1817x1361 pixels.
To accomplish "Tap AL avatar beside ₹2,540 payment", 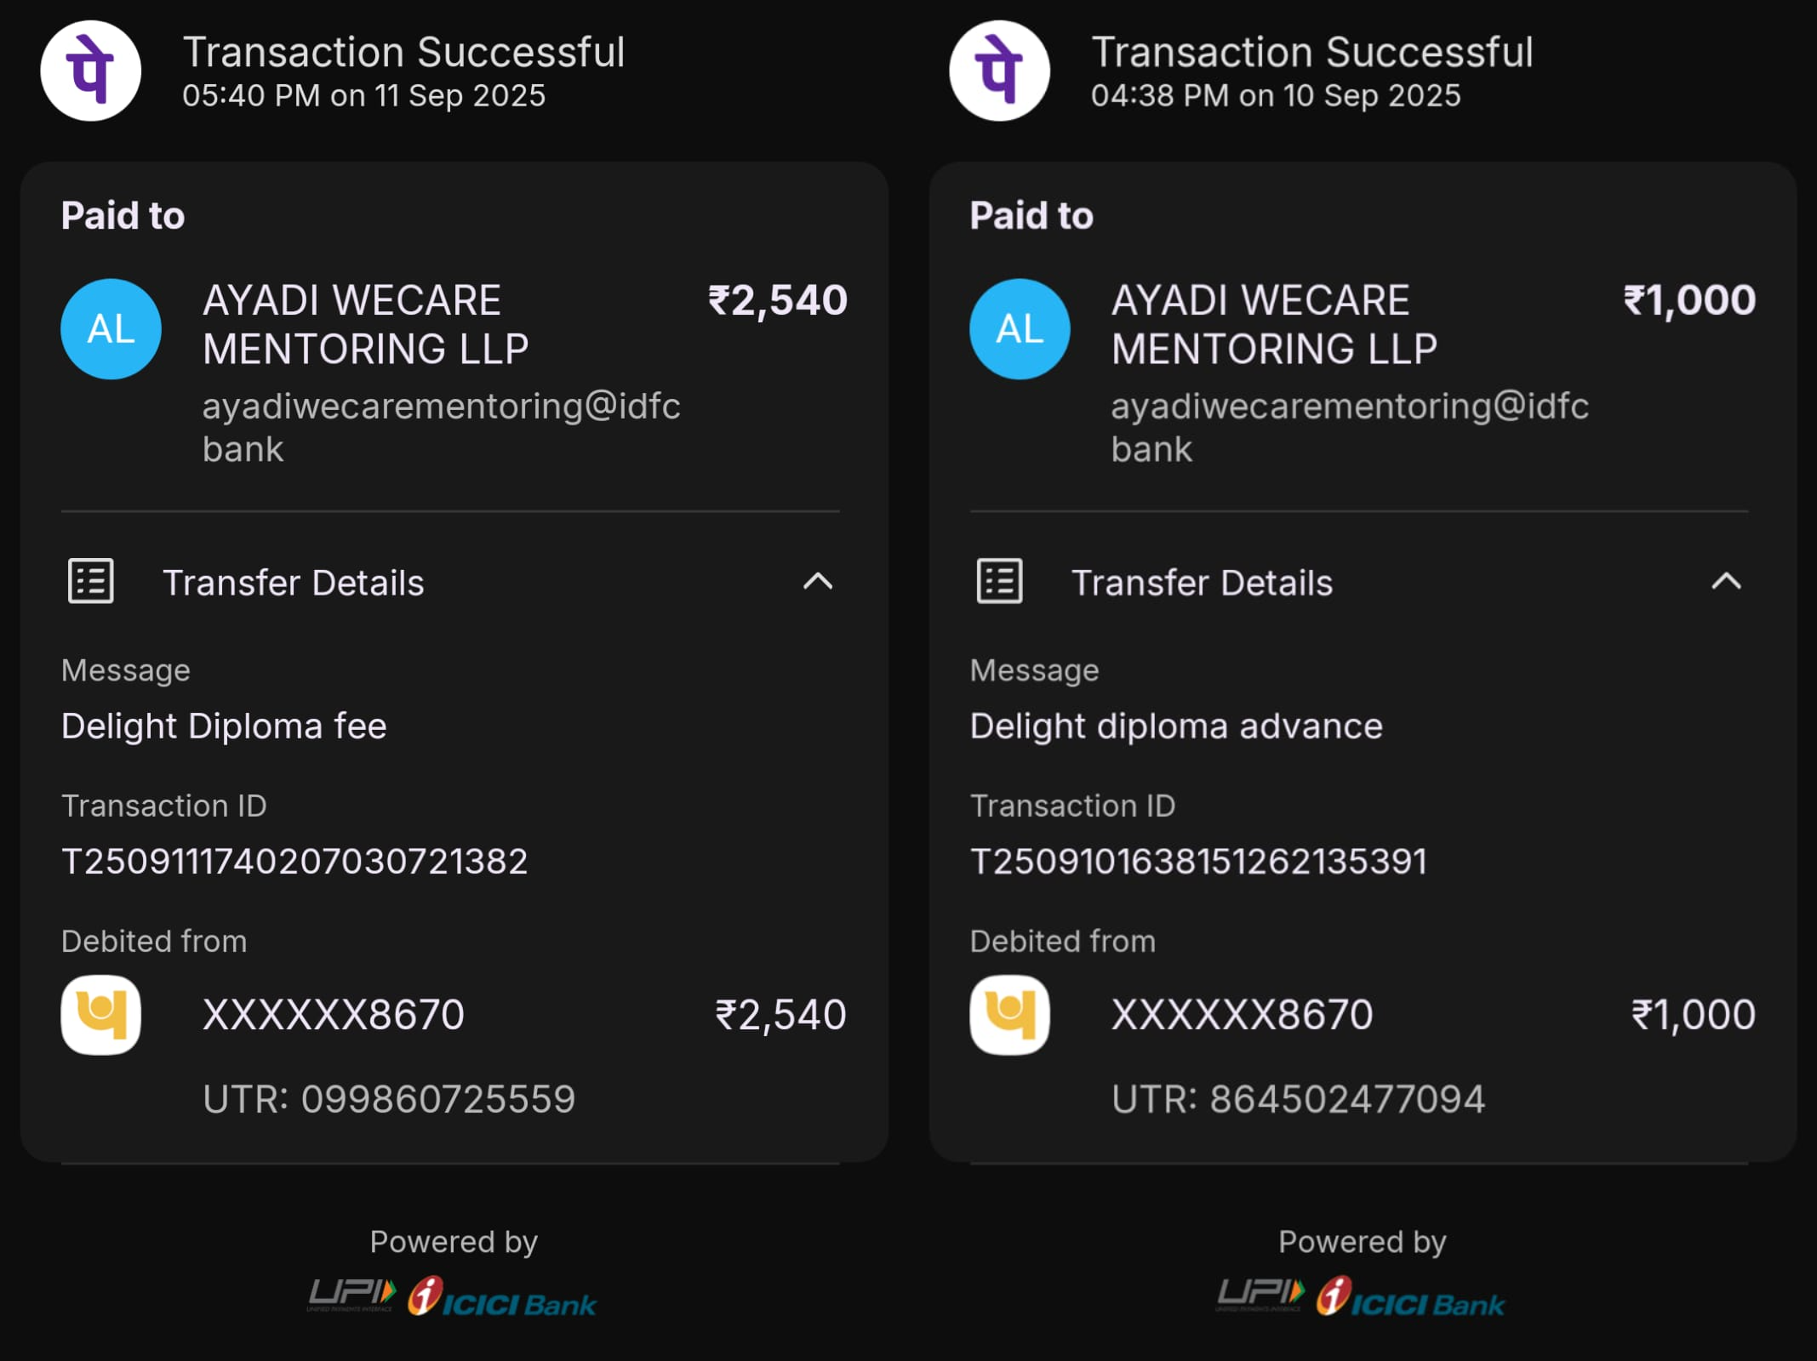I will pos(111,329).
